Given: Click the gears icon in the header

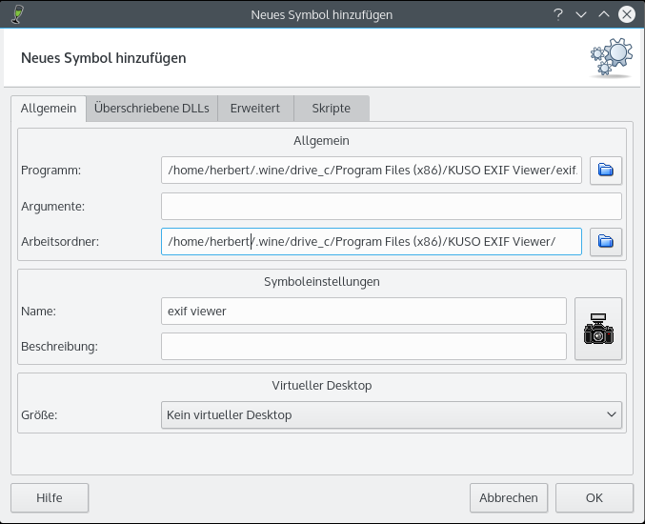Looking at the screenshot, I should point(610,58).
